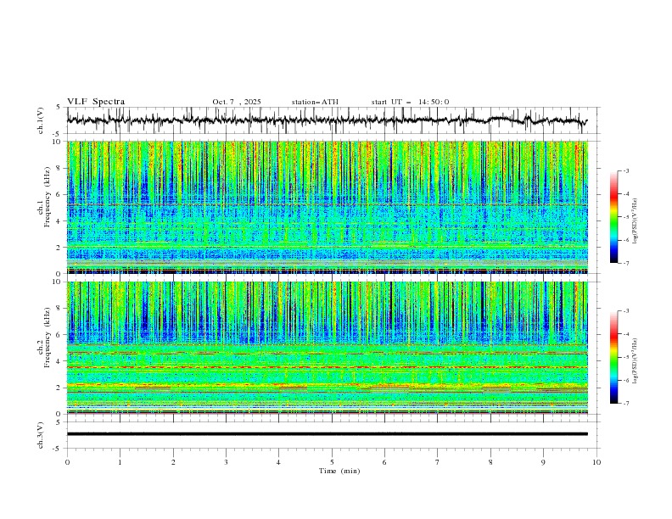
Task: Click the "ch.3(V)" axis label
Action: click(x=41, y=435)
